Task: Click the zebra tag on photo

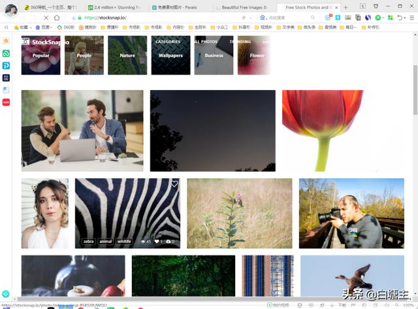Action: coord(88,241)
